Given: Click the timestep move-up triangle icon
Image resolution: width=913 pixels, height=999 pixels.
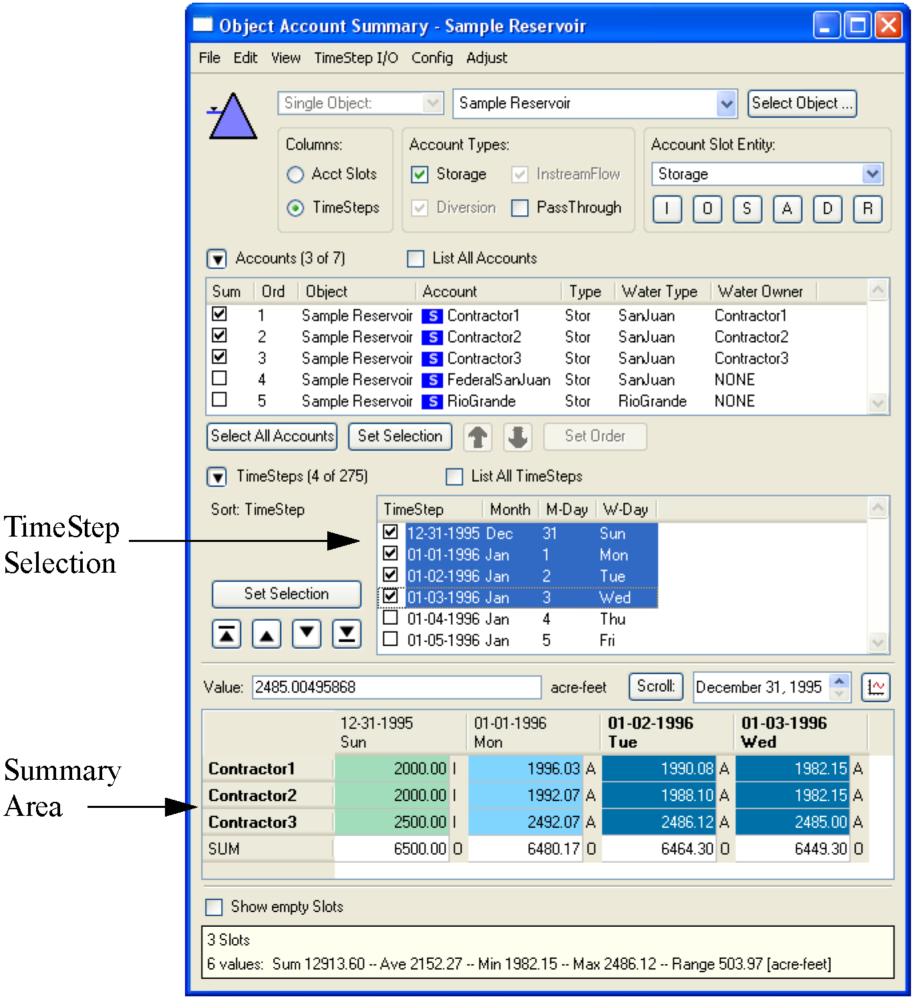Looking at the screenshot, I should click(266, 634).
